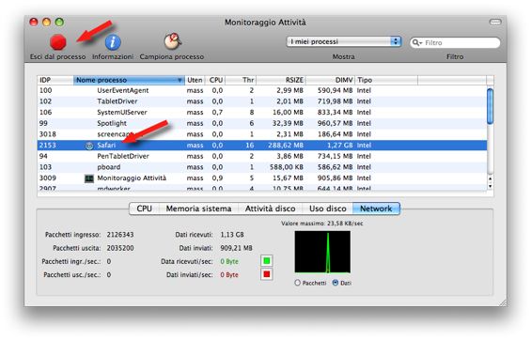Select the Monitoraggio Attività process name
531x340 pixels.
(x=132, y=178)
